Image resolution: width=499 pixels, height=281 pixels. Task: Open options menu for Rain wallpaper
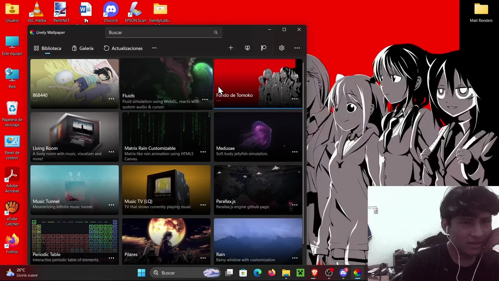[x=295, y=258]
